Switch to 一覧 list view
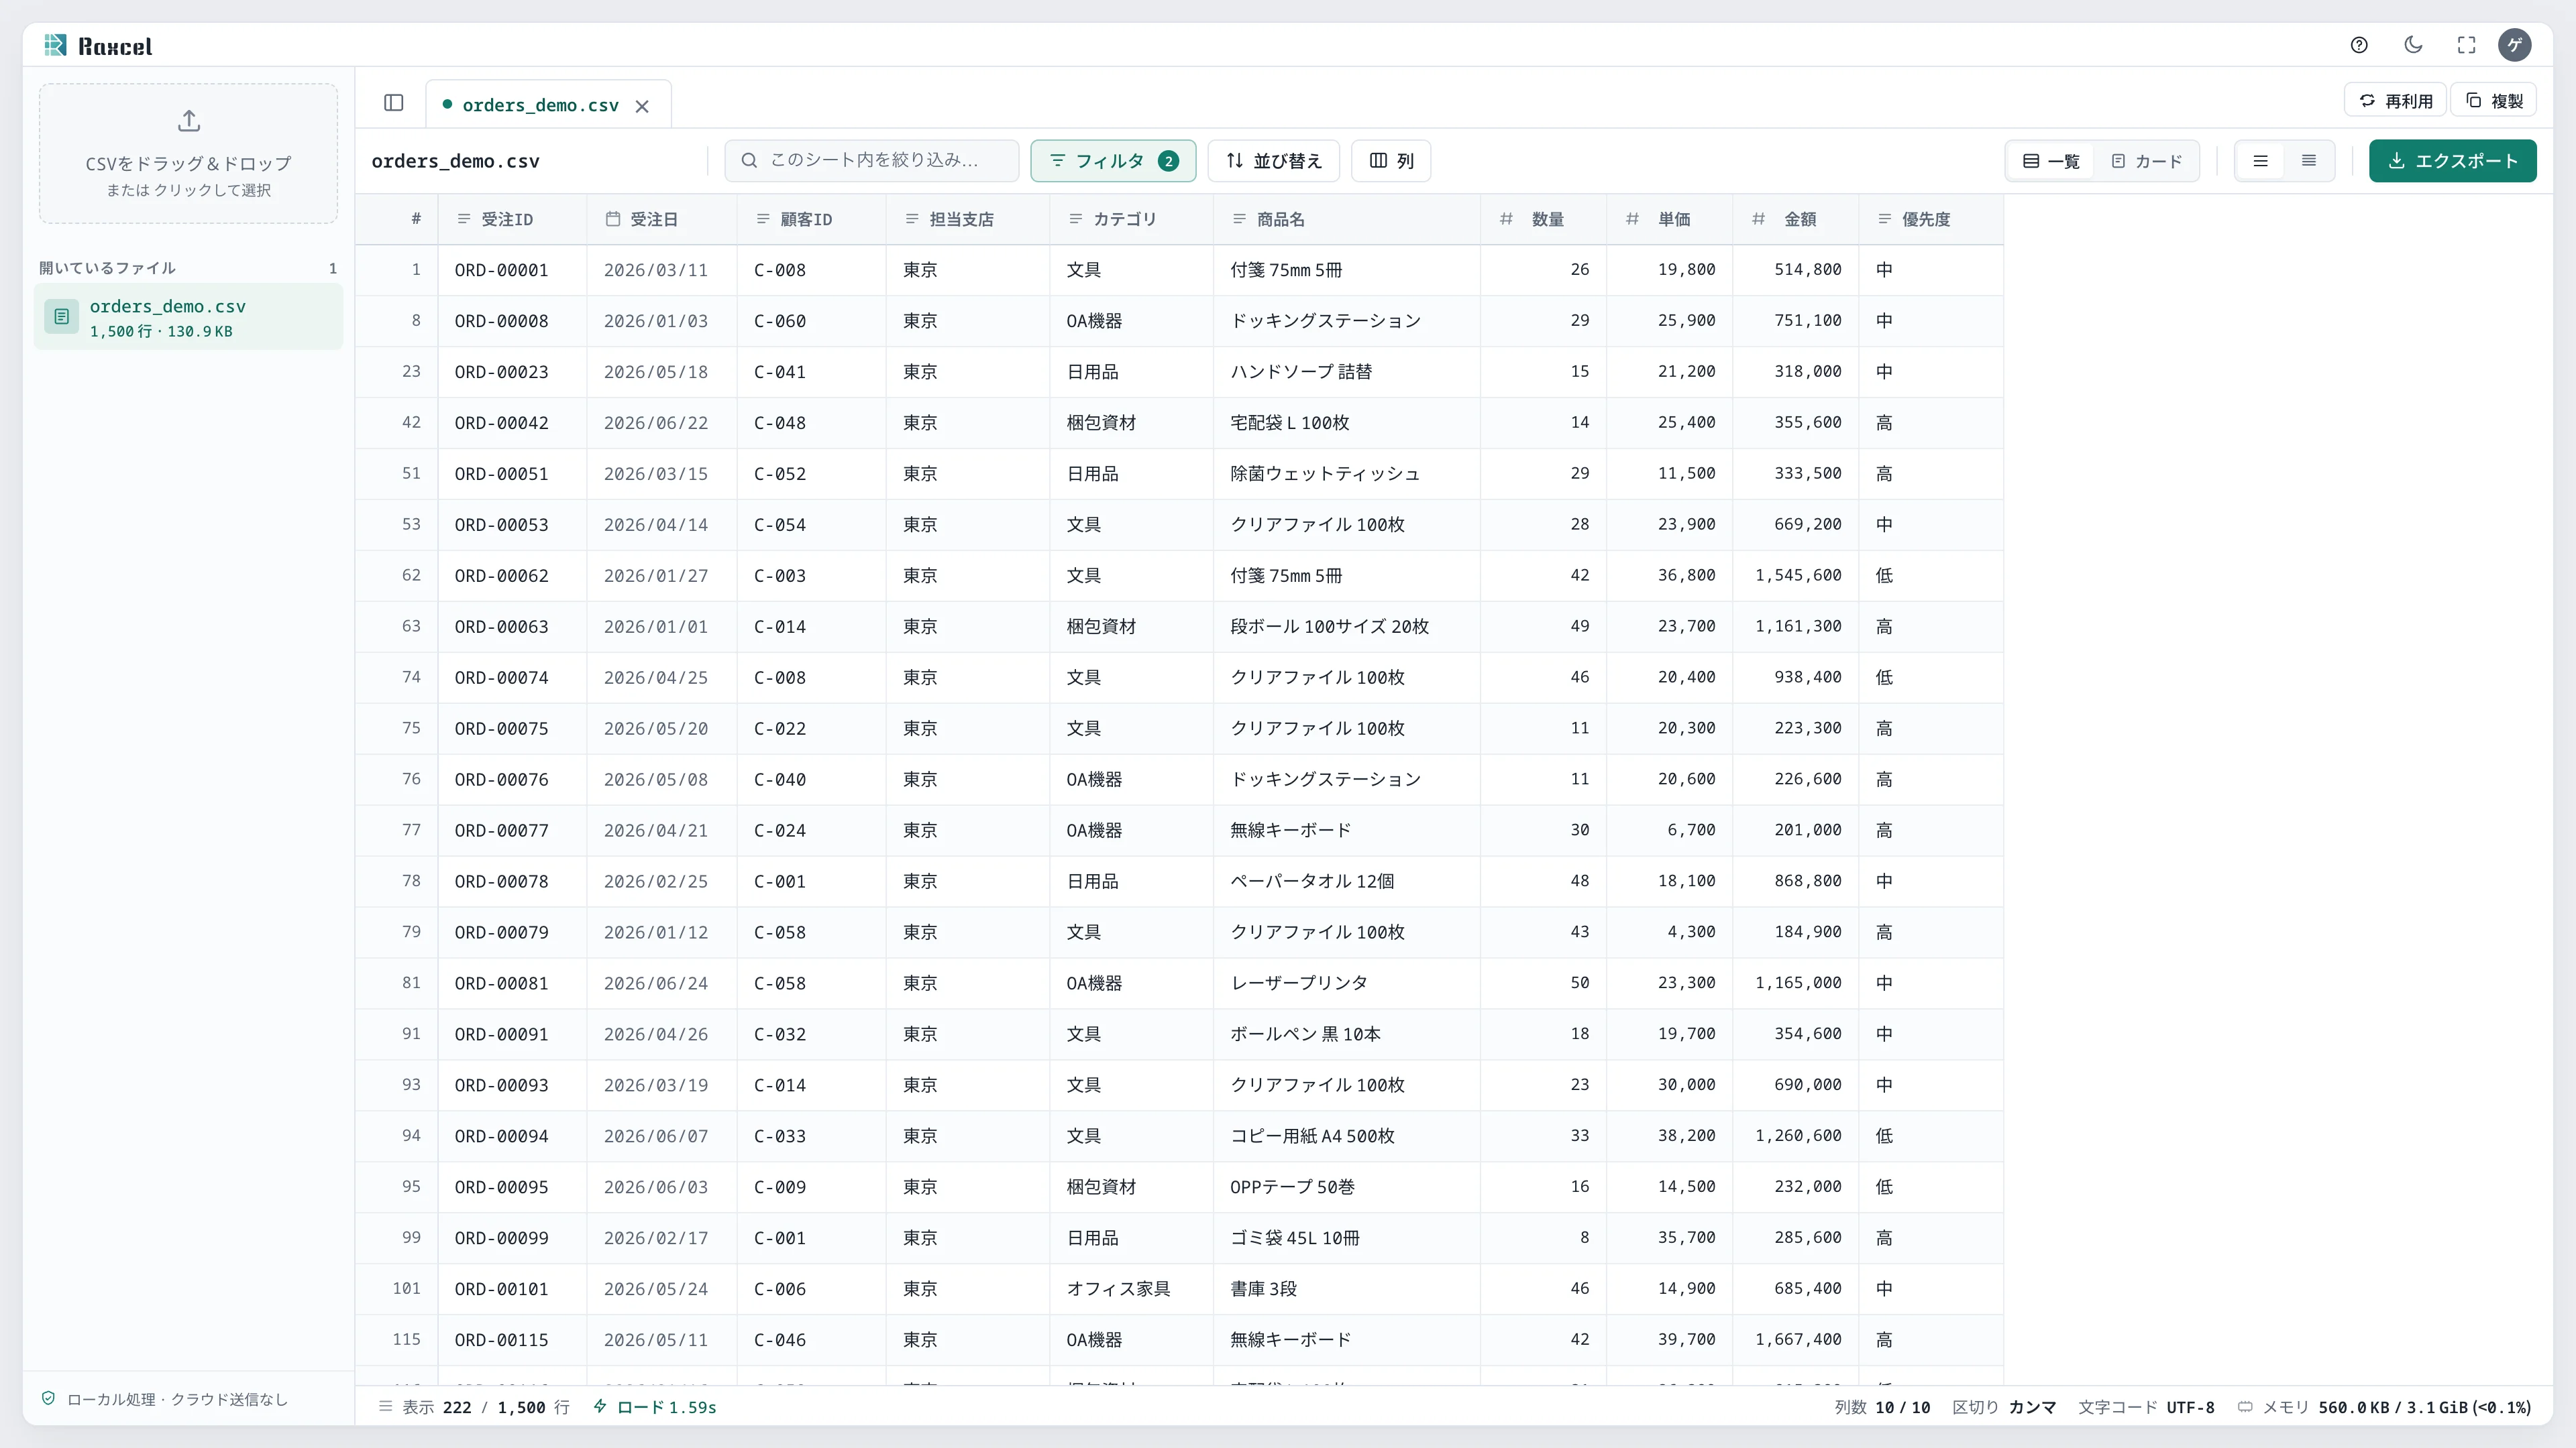Screen dimensions: 2576x1448 point(2051,161)
